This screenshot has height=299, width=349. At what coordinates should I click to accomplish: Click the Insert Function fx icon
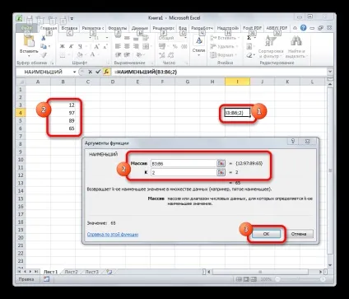(x=106, y=72)
